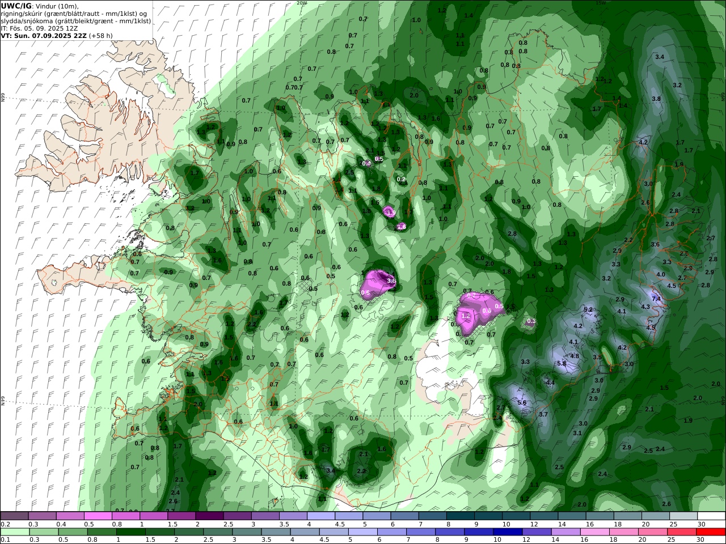Viewport: 726px width, 544px height.
Task: Pick the bright red 30 rain swatch
Action: pyautogui.click(x=711, y=532)
